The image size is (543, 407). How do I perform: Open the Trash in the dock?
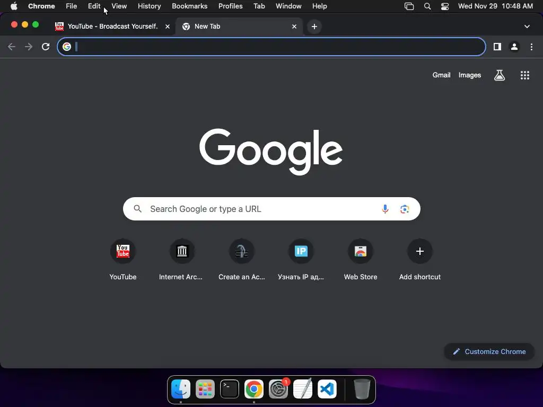pyautogui.click(x=362, y=389)
